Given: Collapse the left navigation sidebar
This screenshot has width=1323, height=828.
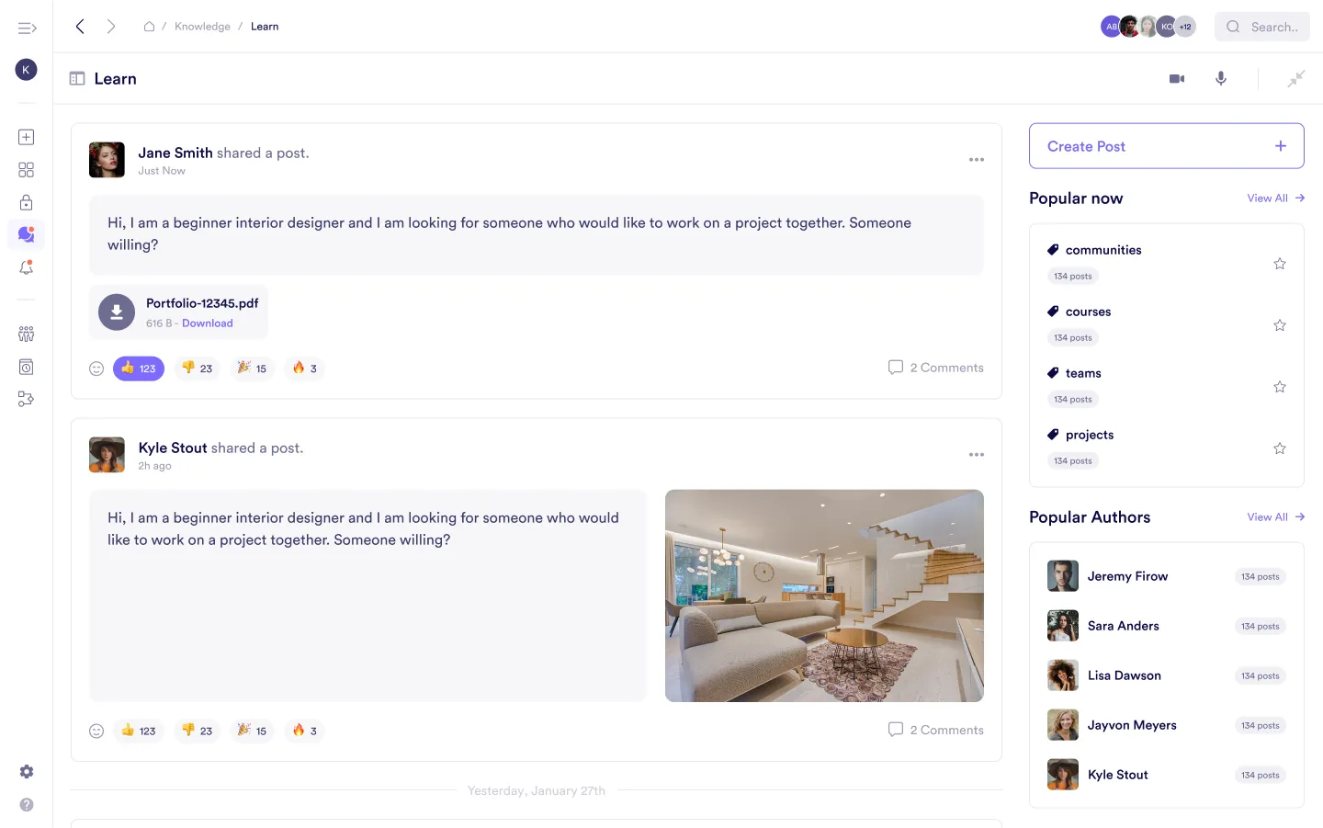Looking at the screenshot, I should 28,28.
